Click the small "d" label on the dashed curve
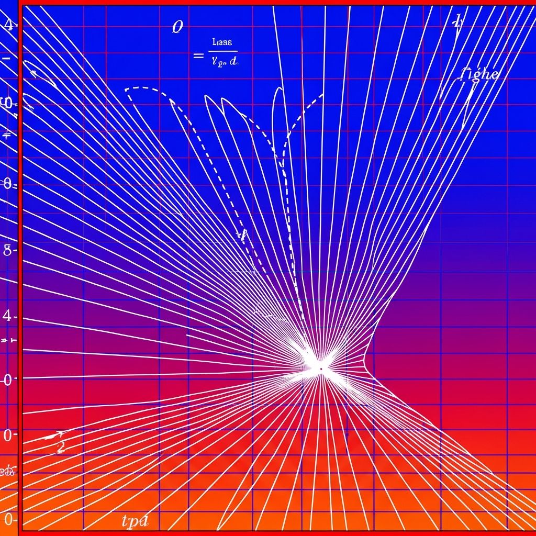The image size is (536, 536). click(241, 234)
